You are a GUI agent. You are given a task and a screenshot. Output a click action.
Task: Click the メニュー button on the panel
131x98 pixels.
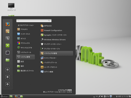4,96
